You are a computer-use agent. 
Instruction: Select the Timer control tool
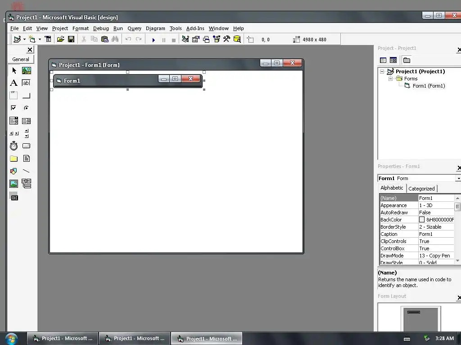click(x=14, y=146)
